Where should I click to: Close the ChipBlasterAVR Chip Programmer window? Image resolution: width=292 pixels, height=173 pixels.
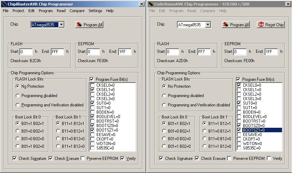[142, 4]
